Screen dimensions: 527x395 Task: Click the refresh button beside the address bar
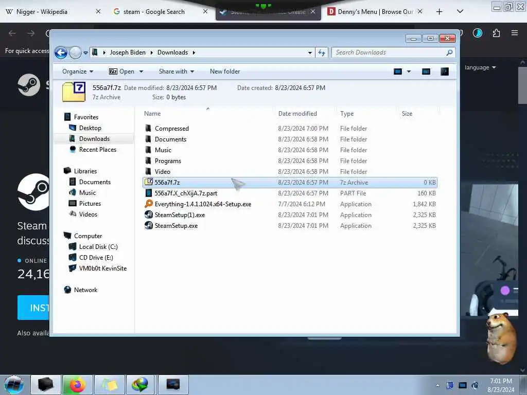click(322, 53)
